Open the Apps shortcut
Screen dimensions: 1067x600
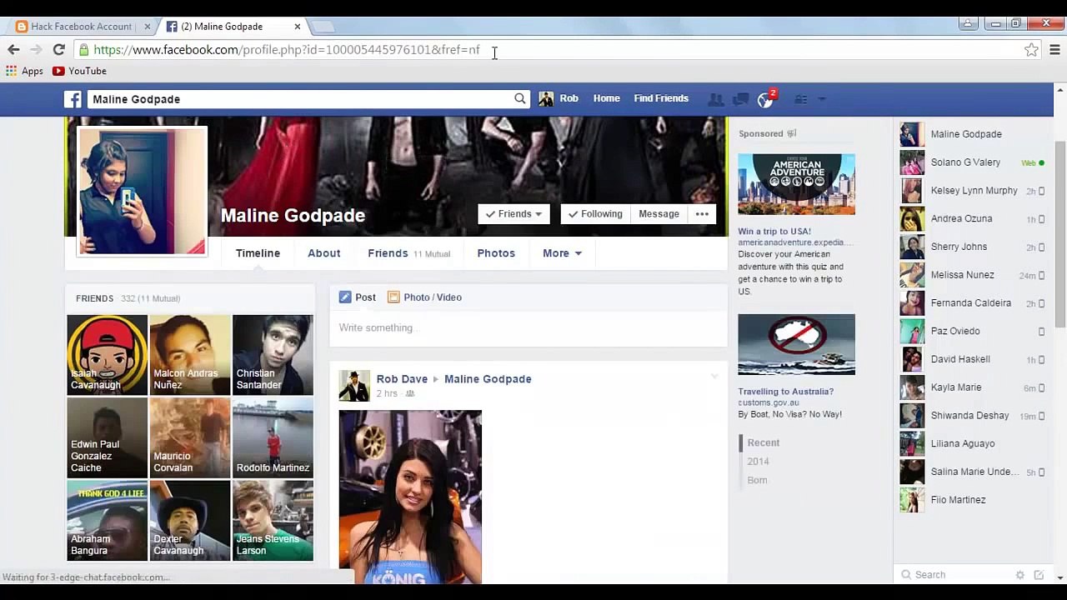coord(24,71)
